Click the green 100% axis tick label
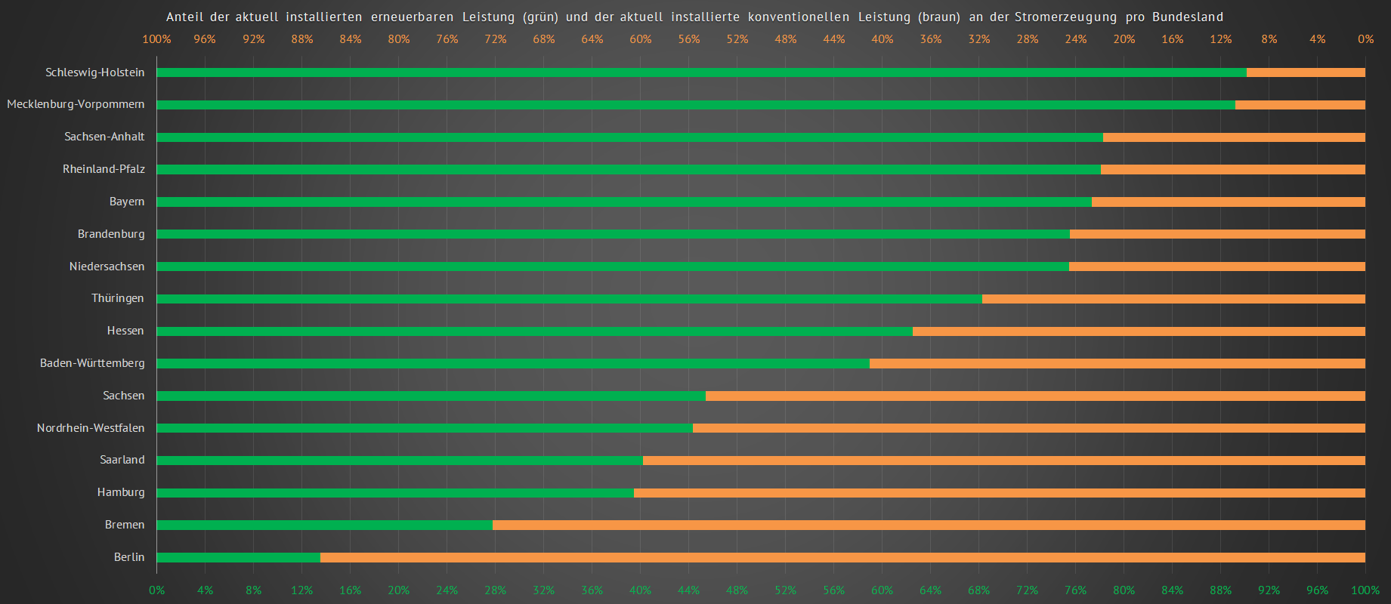The image size is (1391, 604). (1365, 590)
